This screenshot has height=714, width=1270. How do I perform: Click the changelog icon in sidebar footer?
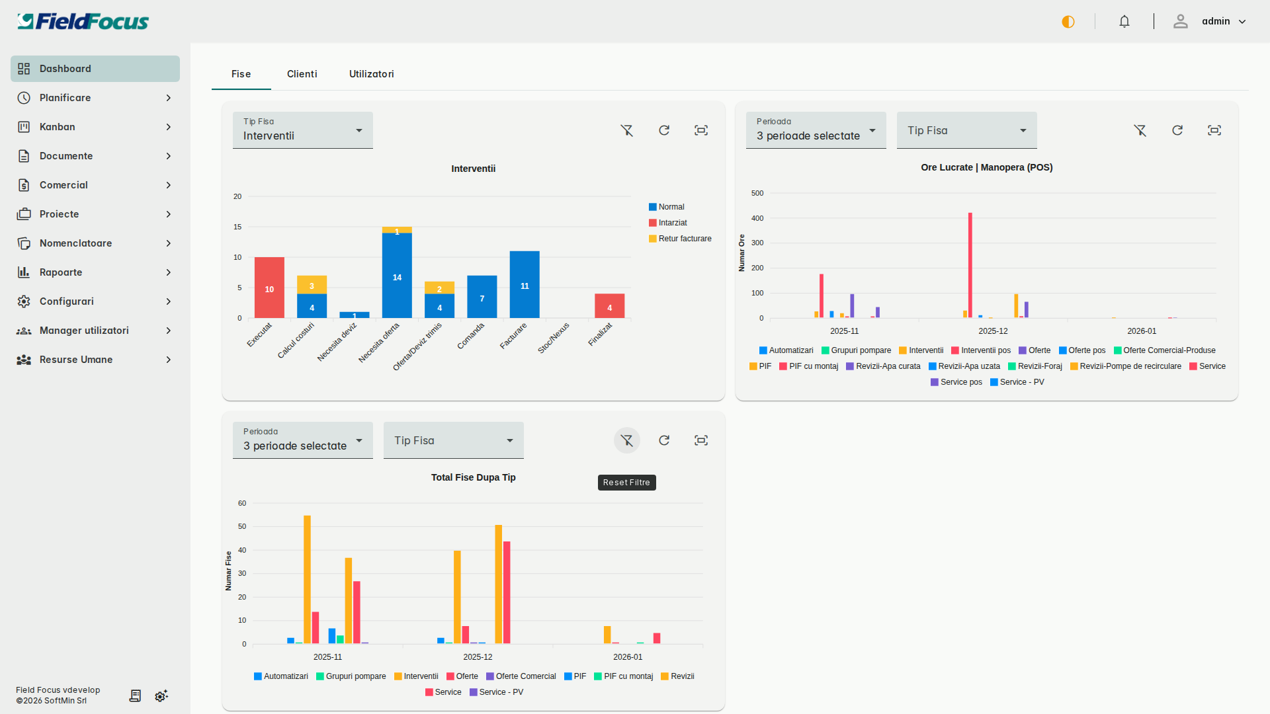(x=135, y=695)
